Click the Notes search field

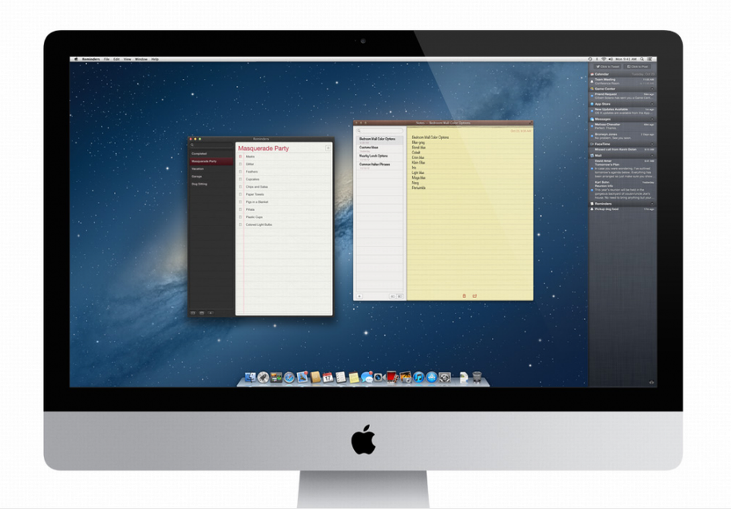point(380,131)
